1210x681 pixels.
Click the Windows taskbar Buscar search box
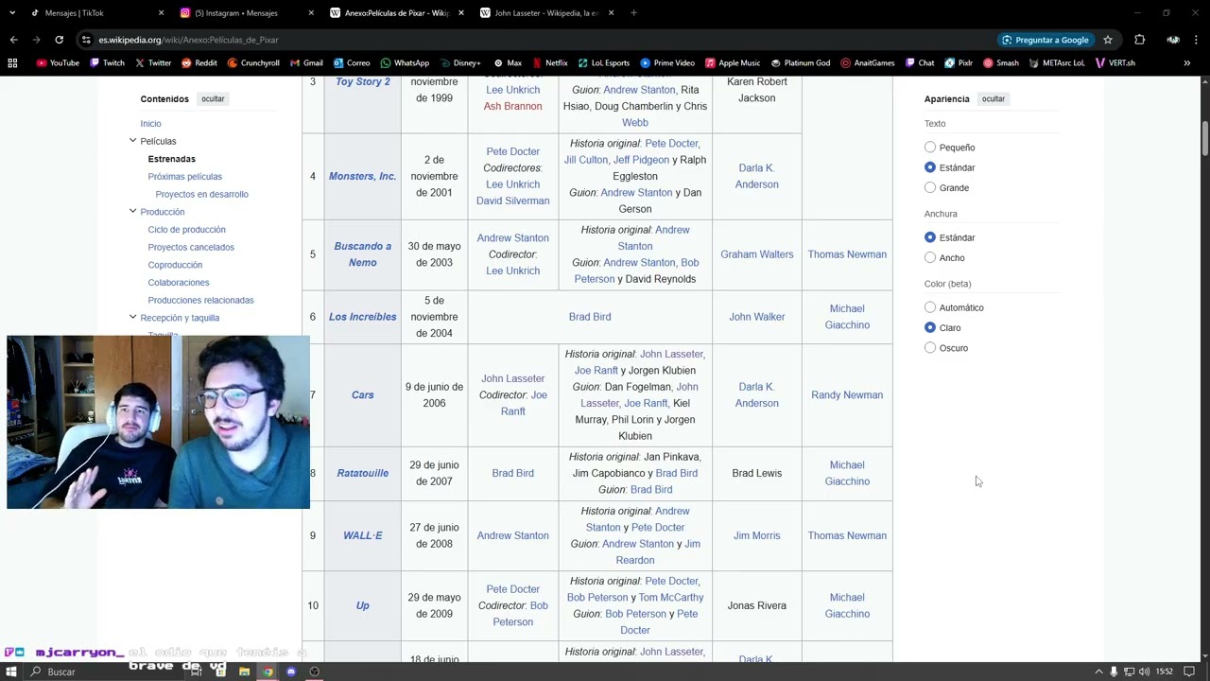tap(109, 672)
